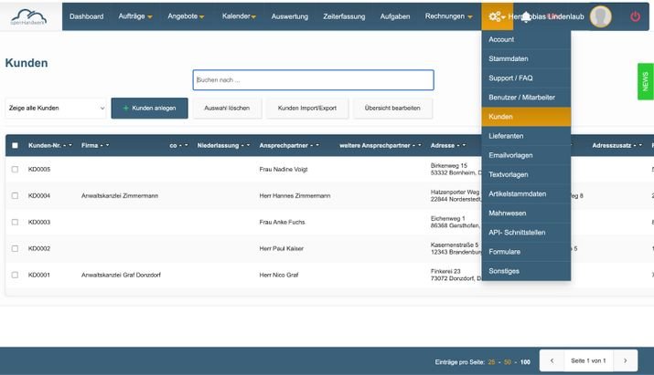Image resolution: width=654 pixels, height=375 pixels.
Task: Open the green NEWS side tab
Action: (645, 81)
